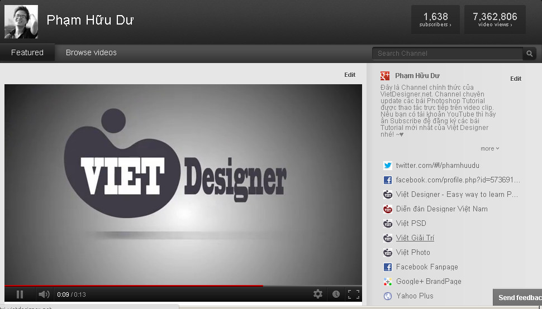This screenshot has height=309, width=542.
Task: Open the twitter.com/#!/phamhuudu link
Action: click(x=438, y=166)
